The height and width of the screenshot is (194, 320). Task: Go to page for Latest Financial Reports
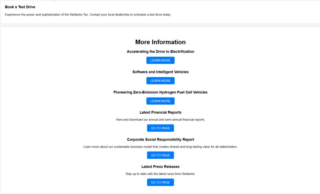(160, 128)
